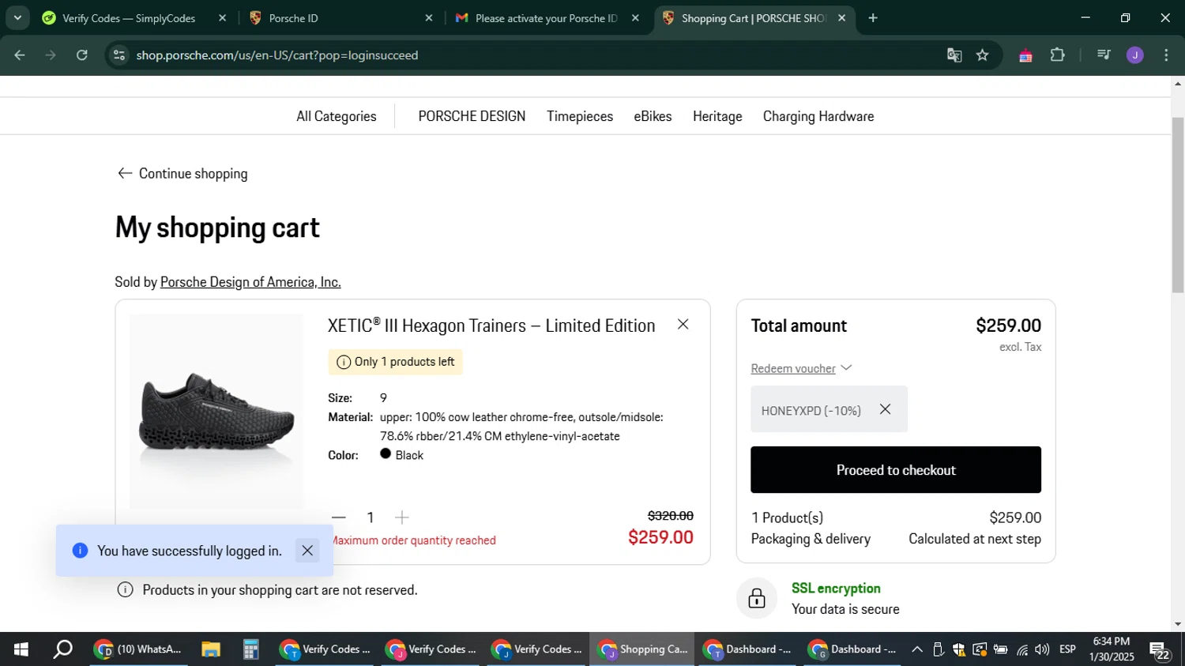Remove XETIC trainers from cart

(683, 325)
